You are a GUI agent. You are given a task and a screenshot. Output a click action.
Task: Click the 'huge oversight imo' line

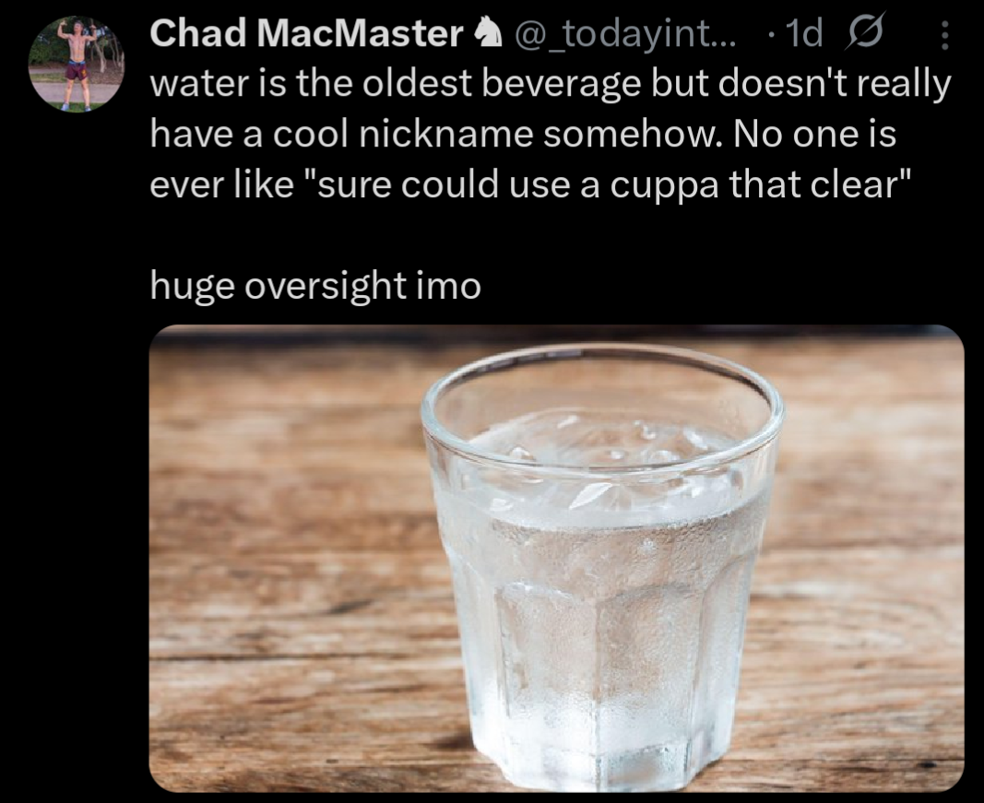tap(315, 286)
